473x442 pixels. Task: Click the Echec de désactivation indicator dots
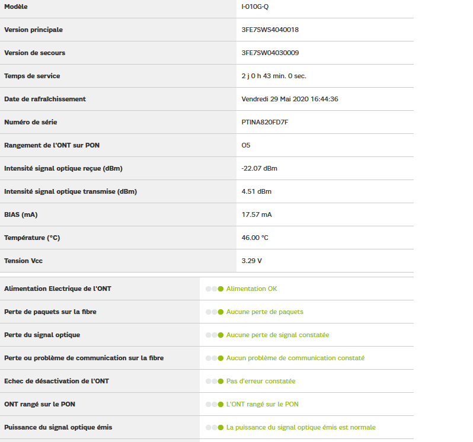(x=215, y=381)
